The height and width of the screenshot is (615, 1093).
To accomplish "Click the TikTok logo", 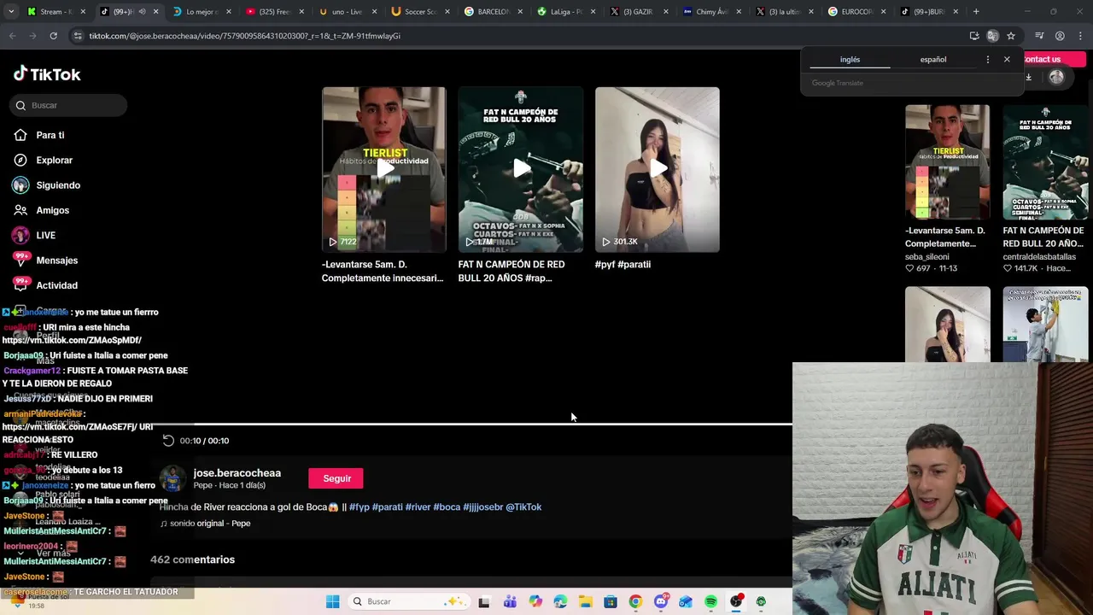I will tap(47, 74).
